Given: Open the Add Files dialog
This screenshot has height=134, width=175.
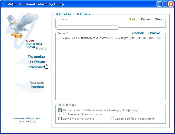Looking at the screenshot, I should [83, 14].
